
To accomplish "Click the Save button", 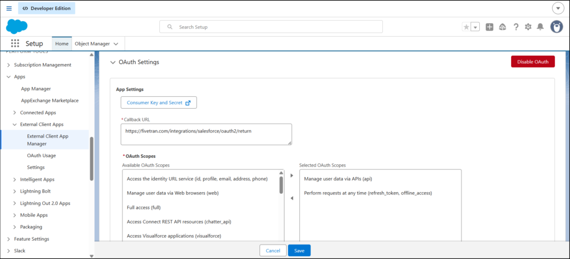I will 299,251.
